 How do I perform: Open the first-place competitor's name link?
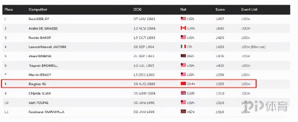[39, 19]
